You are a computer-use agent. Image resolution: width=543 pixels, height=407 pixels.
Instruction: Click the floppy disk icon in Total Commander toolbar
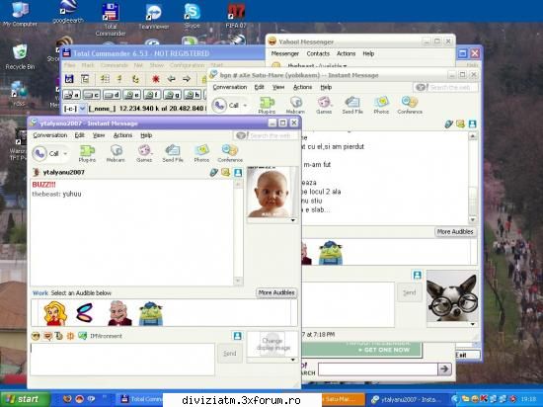[69, 79]
